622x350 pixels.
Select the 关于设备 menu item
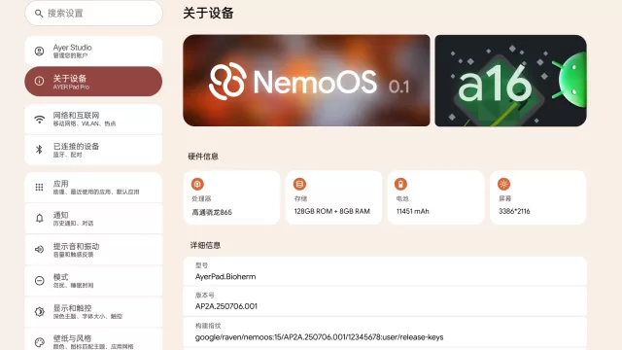(x=93, y=82)
